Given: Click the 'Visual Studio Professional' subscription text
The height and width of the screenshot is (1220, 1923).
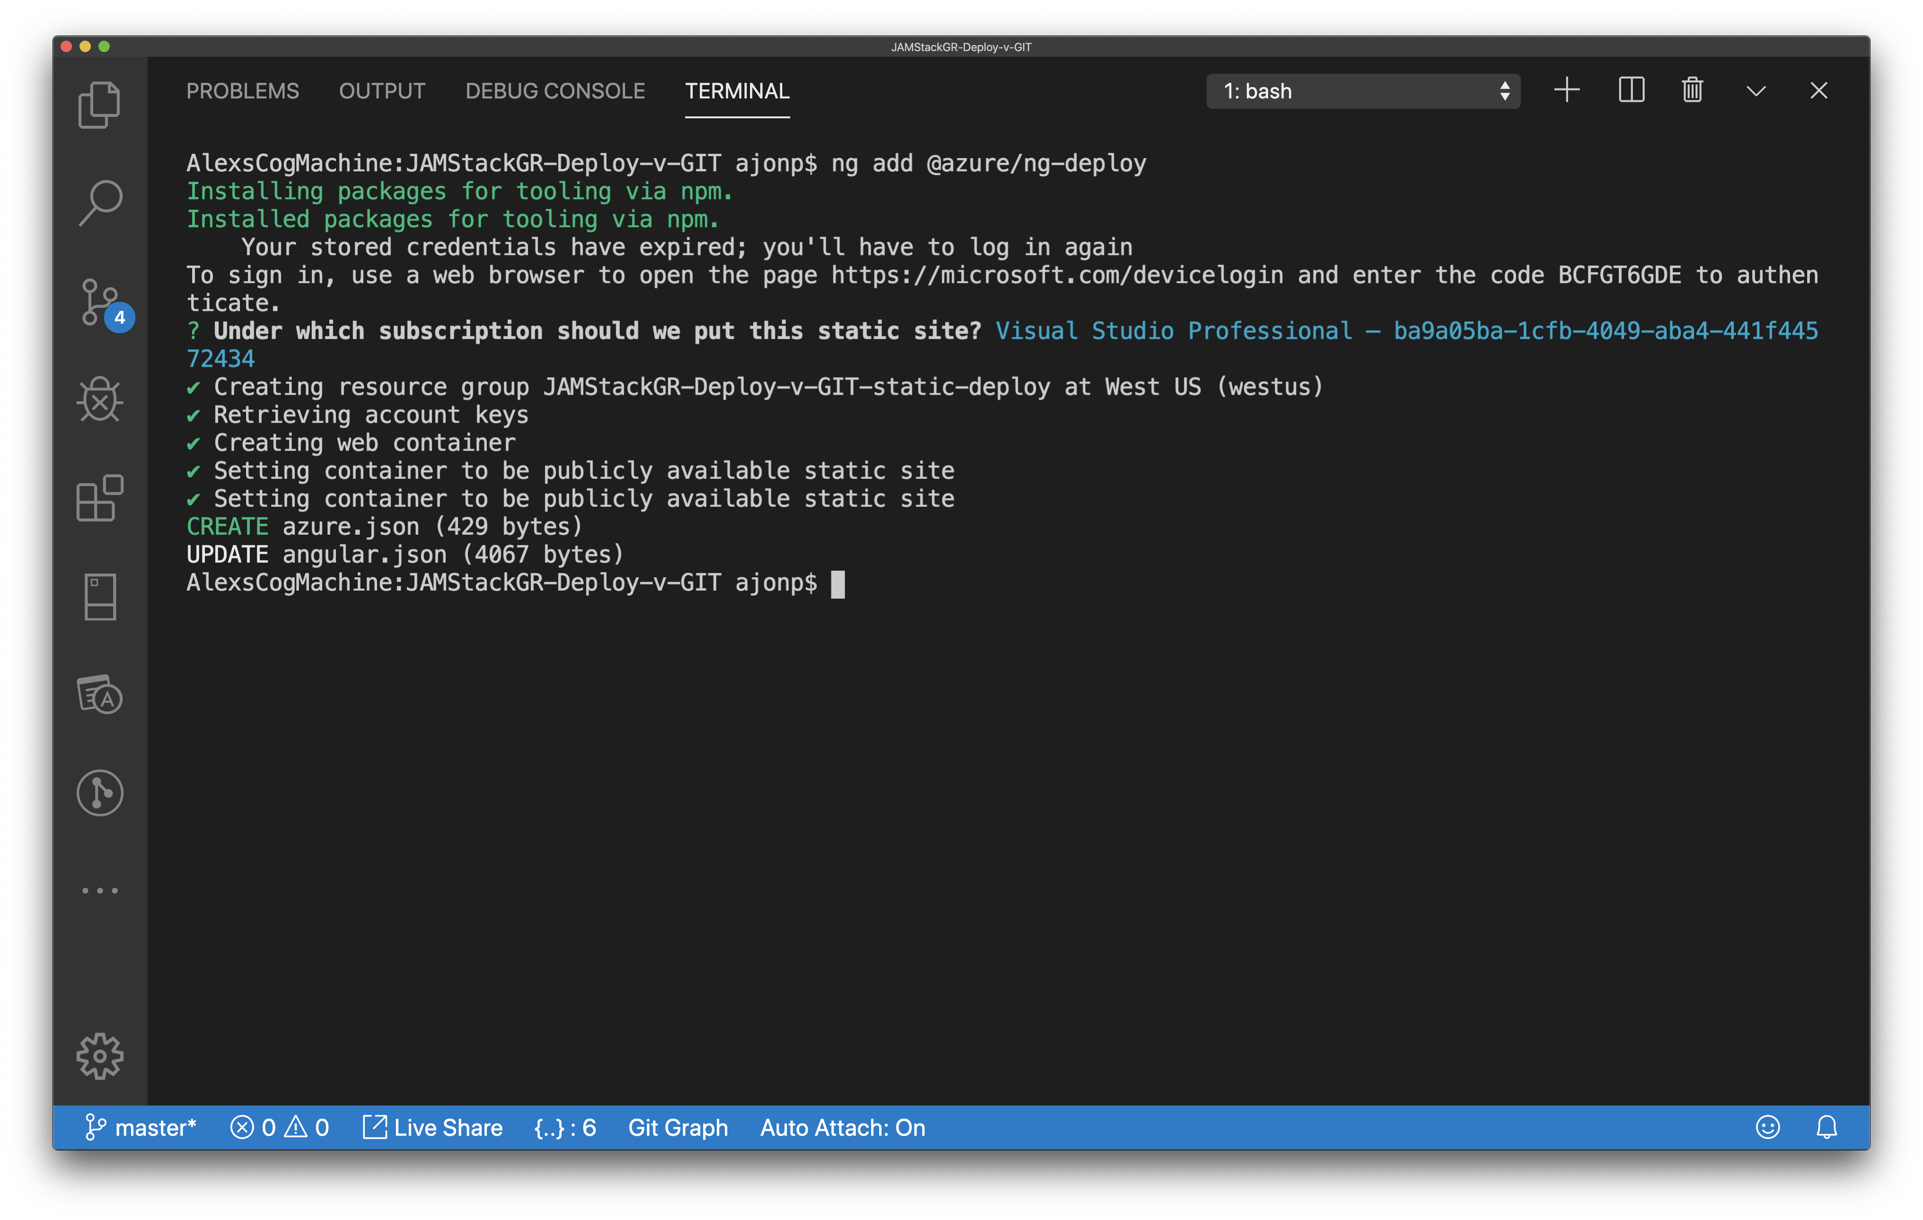Looking at the screenshot, I should click(1173, 330).
